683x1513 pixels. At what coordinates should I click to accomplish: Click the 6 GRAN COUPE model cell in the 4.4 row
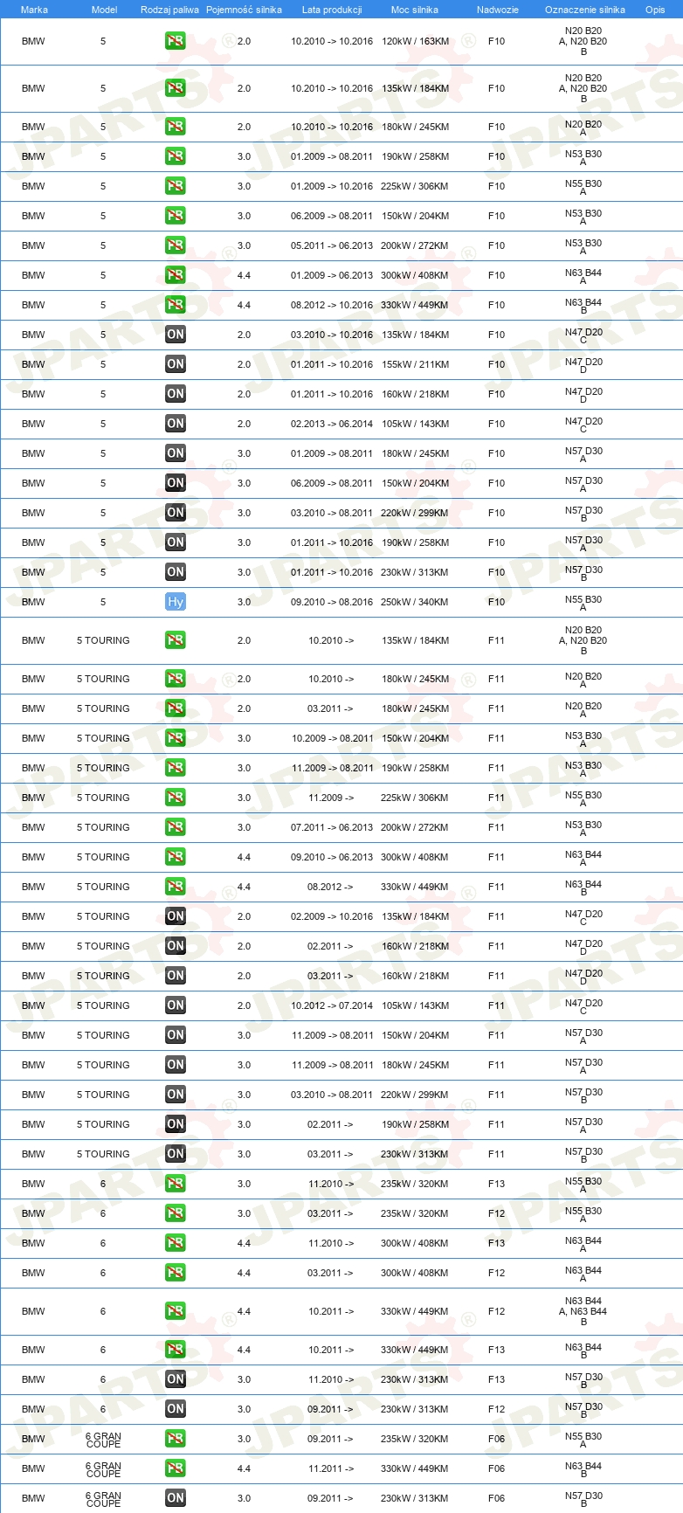(x=103, y=1469)
